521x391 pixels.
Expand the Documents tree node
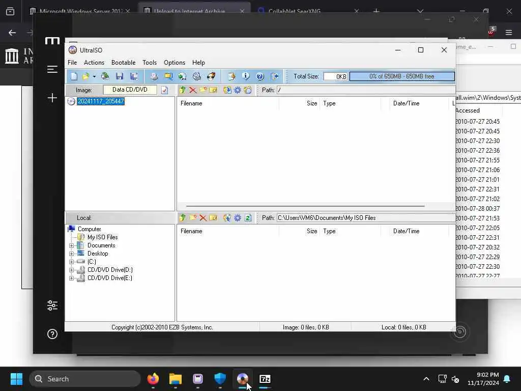click(71, 246)
